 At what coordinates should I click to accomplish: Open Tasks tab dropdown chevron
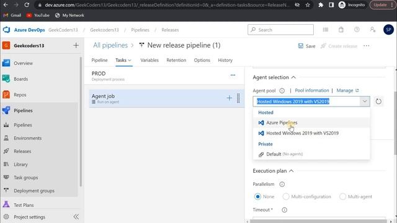pos(130,60)
